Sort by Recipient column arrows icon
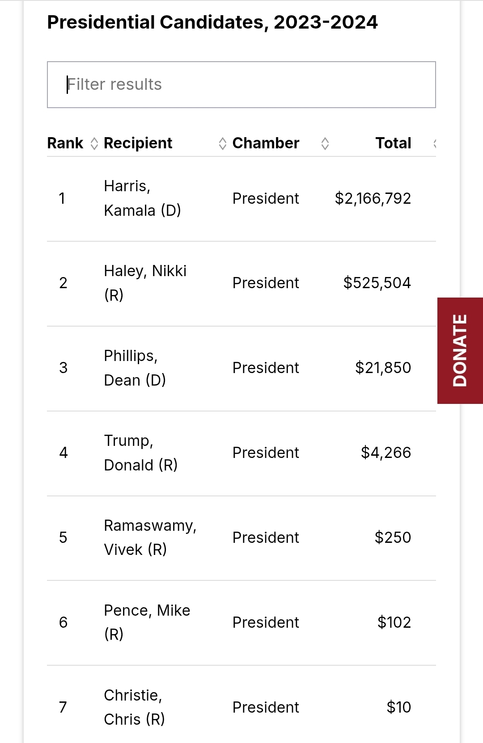This screenshot has height=743, width=483. [x=222, y=143]
